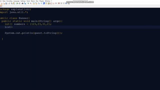Click the Paste clipboard icon
Viewport: 160px width, 90px height.
pyautogui.click(x=14, y=3)
